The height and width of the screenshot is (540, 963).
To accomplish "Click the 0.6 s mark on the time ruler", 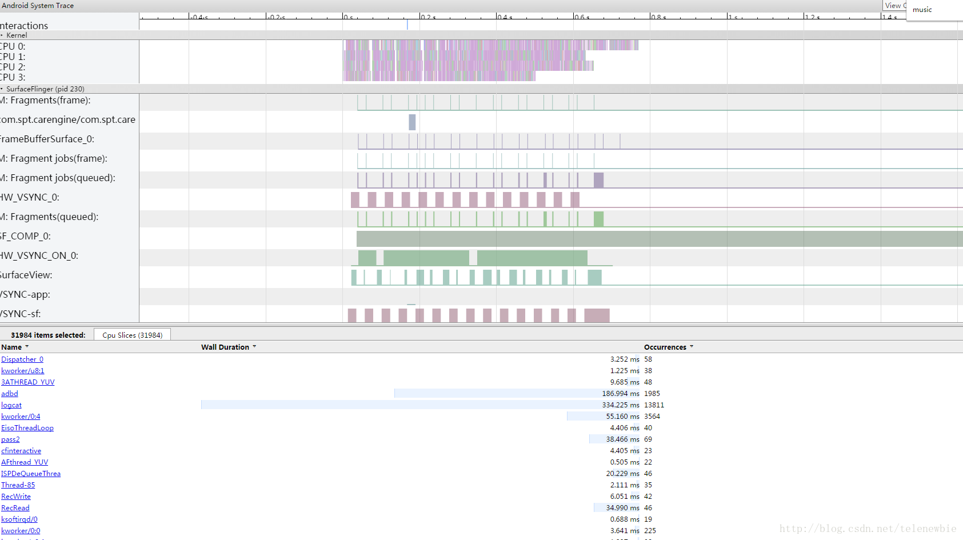I will coord(582,17).
